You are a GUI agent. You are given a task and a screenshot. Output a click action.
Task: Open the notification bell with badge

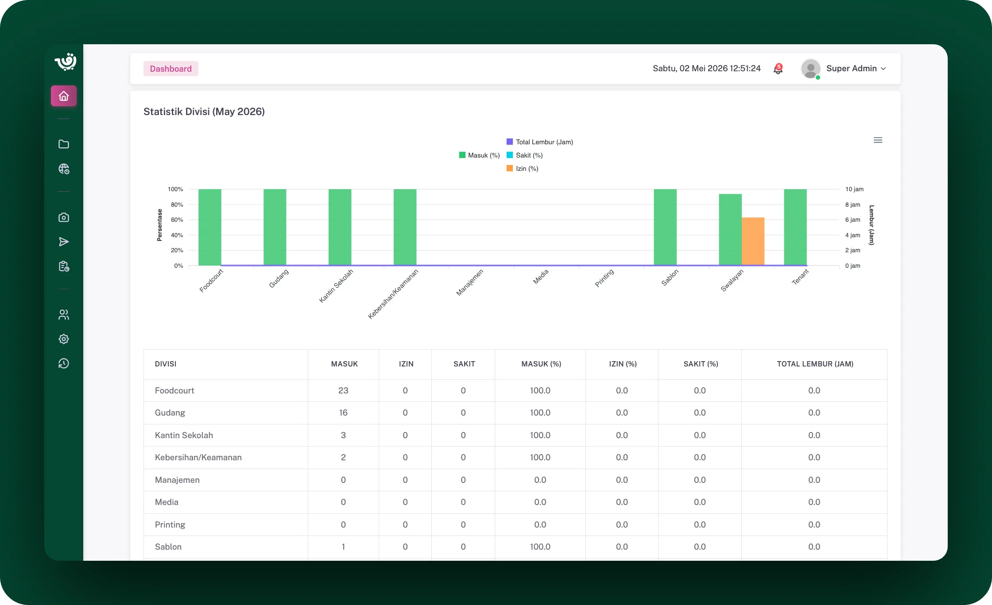coord(778,69)
